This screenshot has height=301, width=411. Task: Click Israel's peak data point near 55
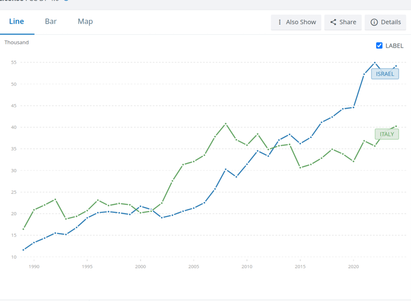375,63
